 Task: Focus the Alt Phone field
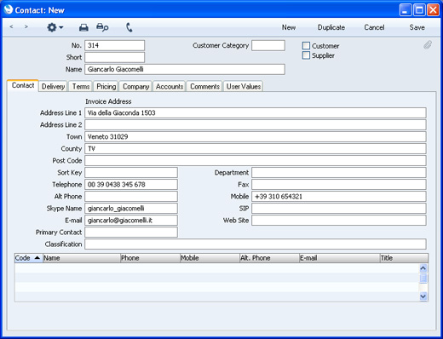[x=131, y=197]
